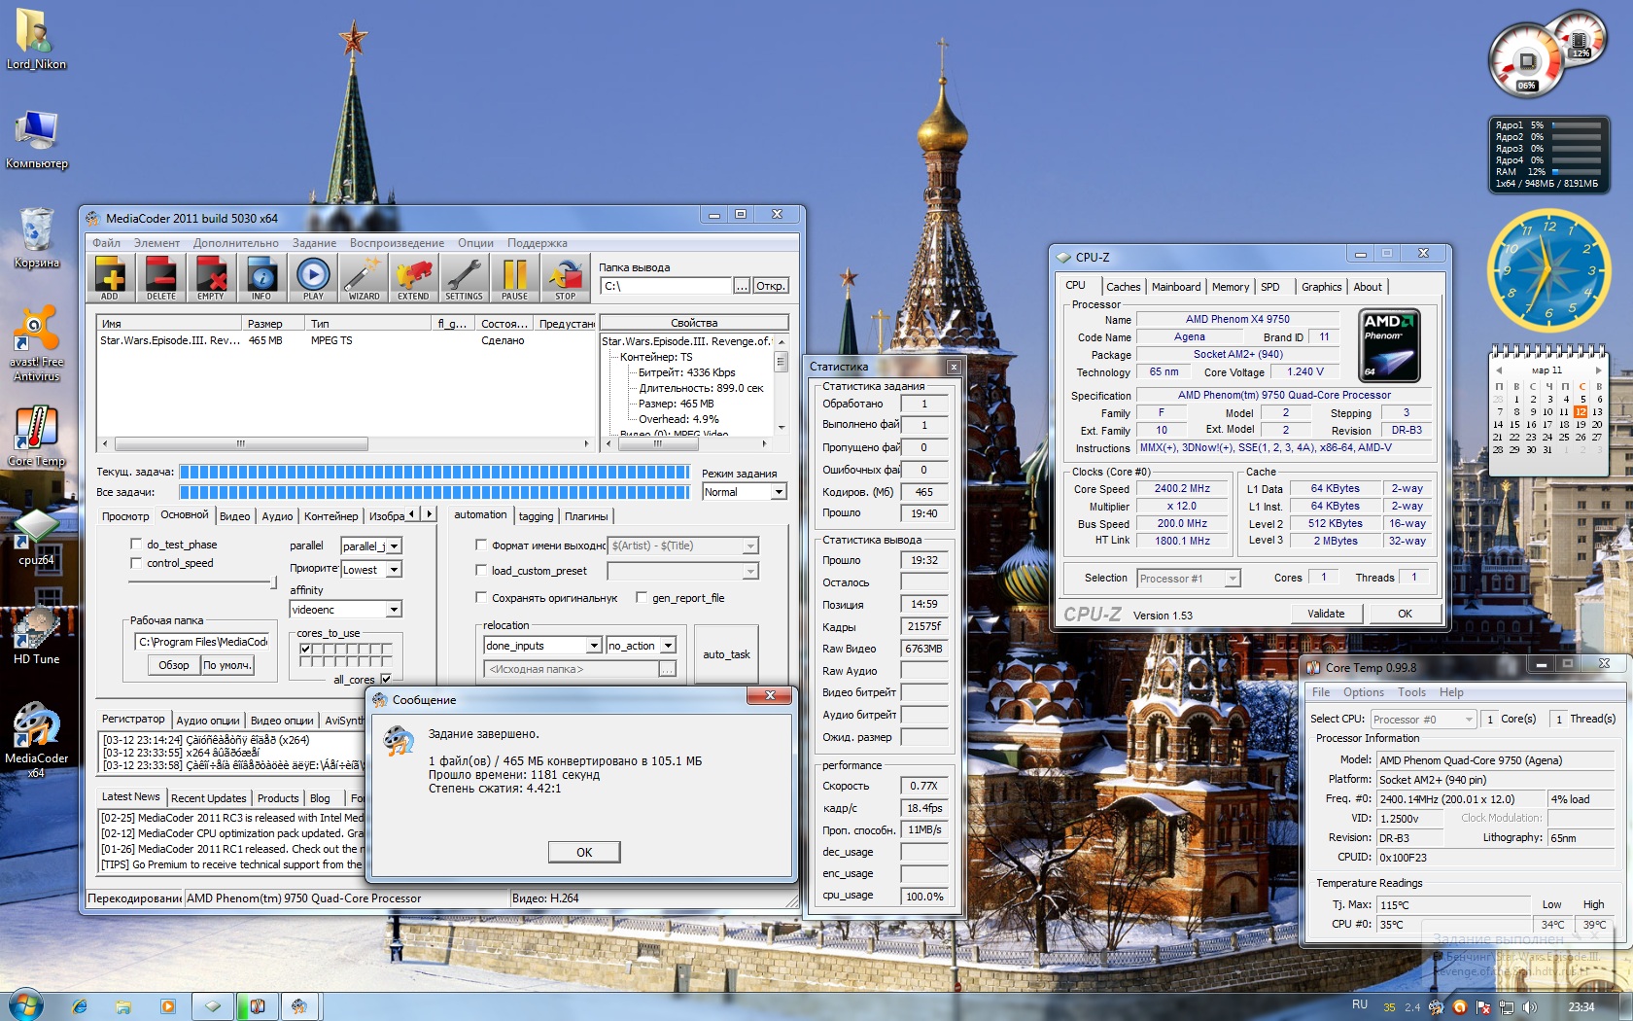Open the Lord_Nikon desktop folder icon

pos(36,39)
